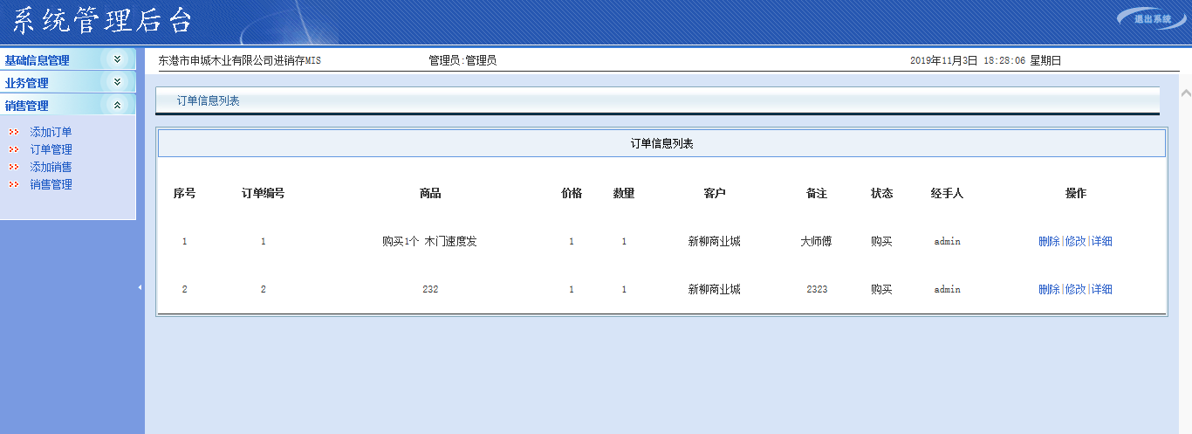
Task: Select the 销售管理 menu header
Action: click(x=68, y=106)
